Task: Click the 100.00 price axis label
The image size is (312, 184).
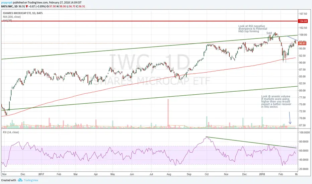Action: pyautogui.click(x=303, y=34)
